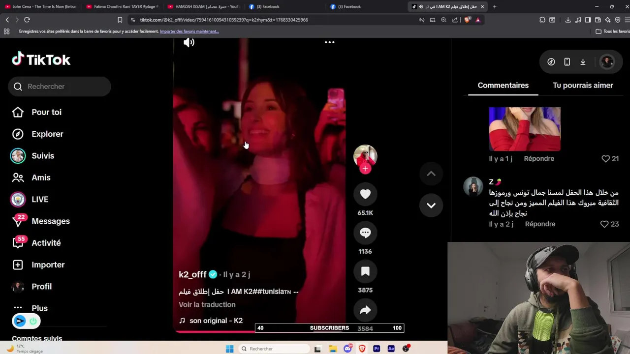Open Profil page
Image resolution: width=630 pixels, height=354 pixels.
[x=41, y=286]
